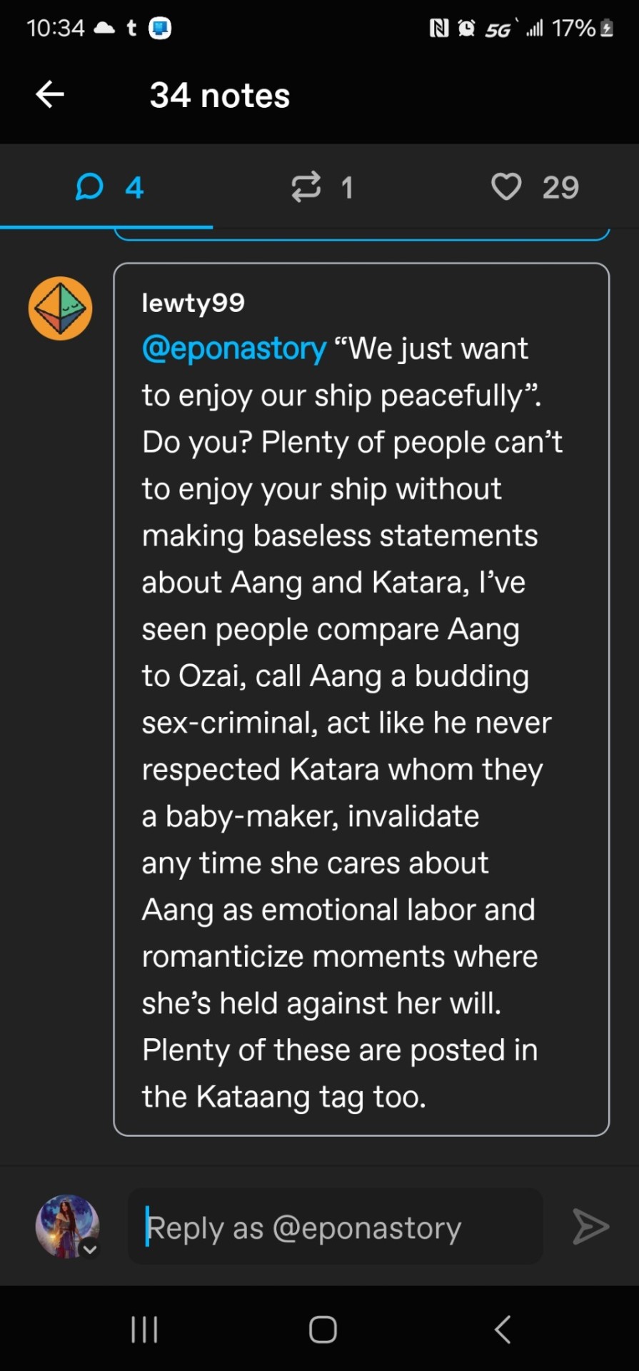Tap the NFC status icon
This screenshot has width=639, height=1371.
(438, 29)
